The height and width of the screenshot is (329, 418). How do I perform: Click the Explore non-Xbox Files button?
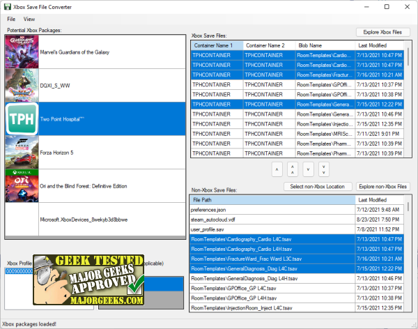[x=382, y=187]
